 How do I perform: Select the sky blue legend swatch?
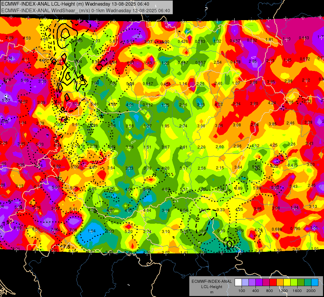315,282
